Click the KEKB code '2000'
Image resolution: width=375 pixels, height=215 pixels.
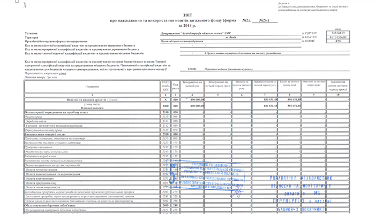coord(166,106)
